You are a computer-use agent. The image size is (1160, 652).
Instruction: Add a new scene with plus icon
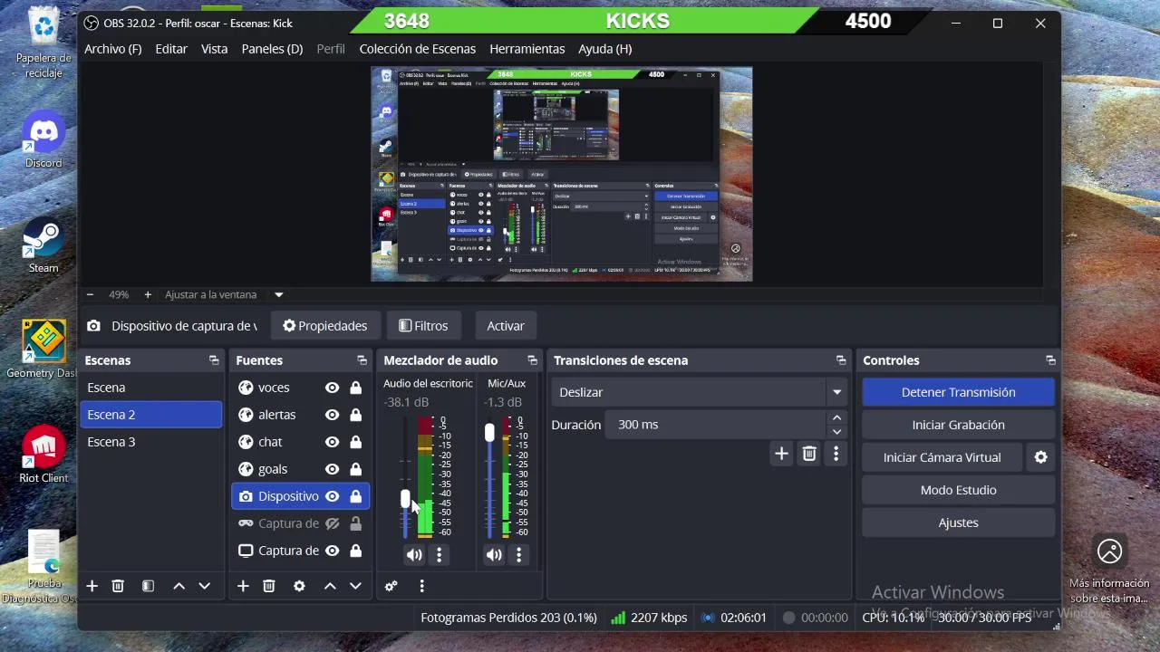[92, 586]
